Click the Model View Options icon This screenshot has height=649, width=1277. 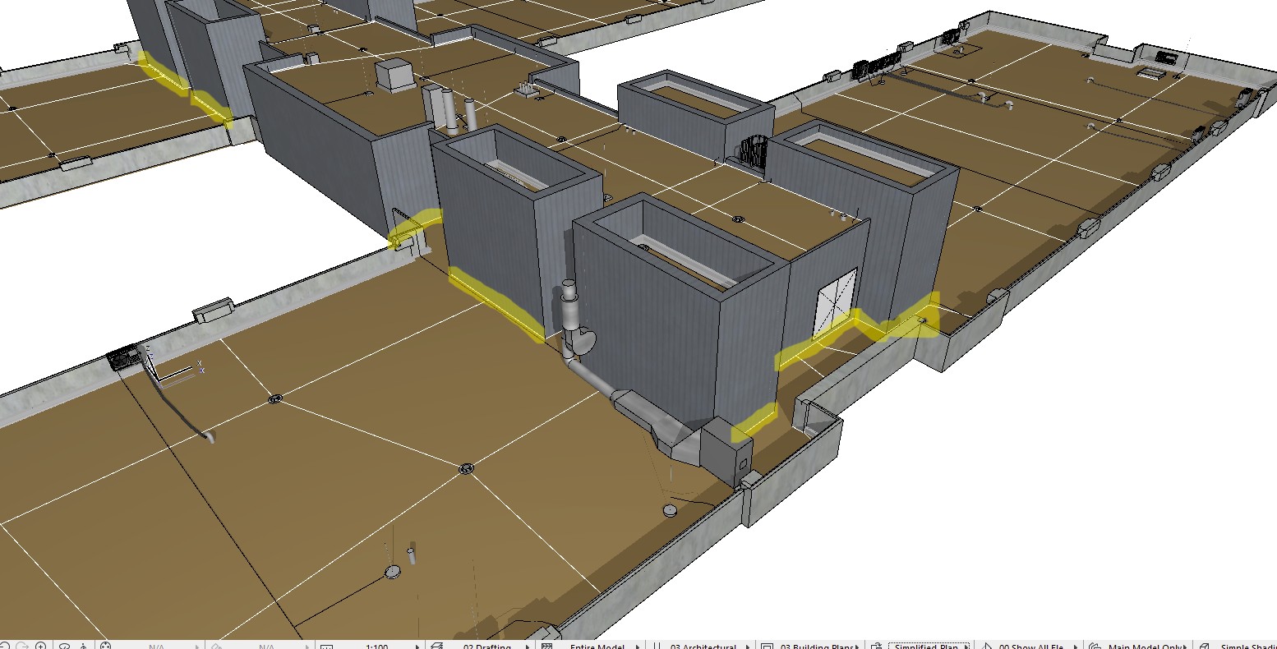(x=767, y=647)
